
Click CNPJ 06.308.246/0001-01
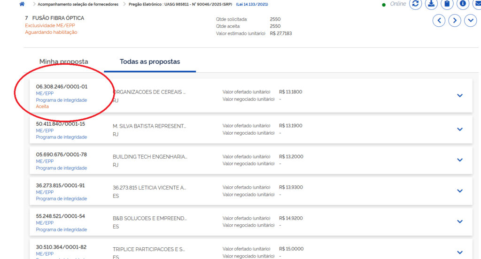coord(62,87)
